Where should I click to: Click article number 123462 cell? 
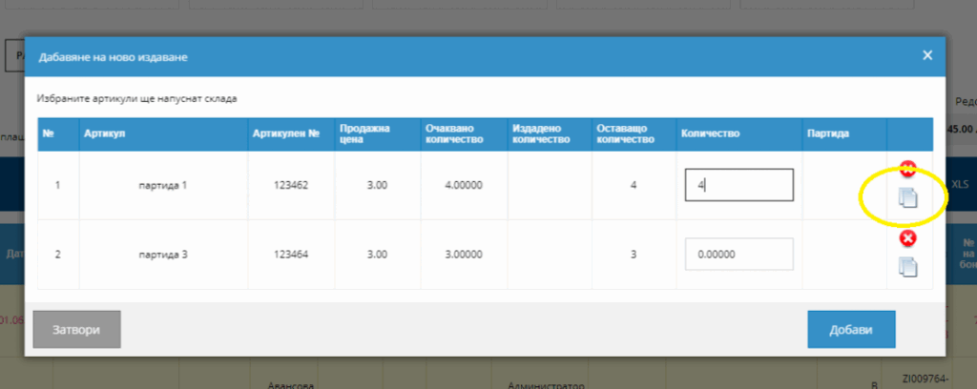290,185
